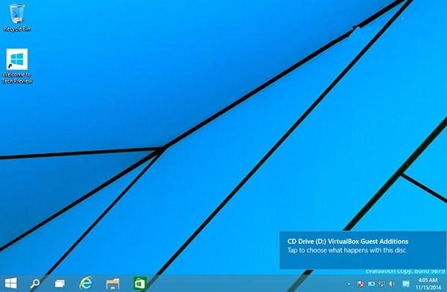Open the Start menu
Image resolution: width=447 pixels, height=292 pixels.
pos(11,283)
